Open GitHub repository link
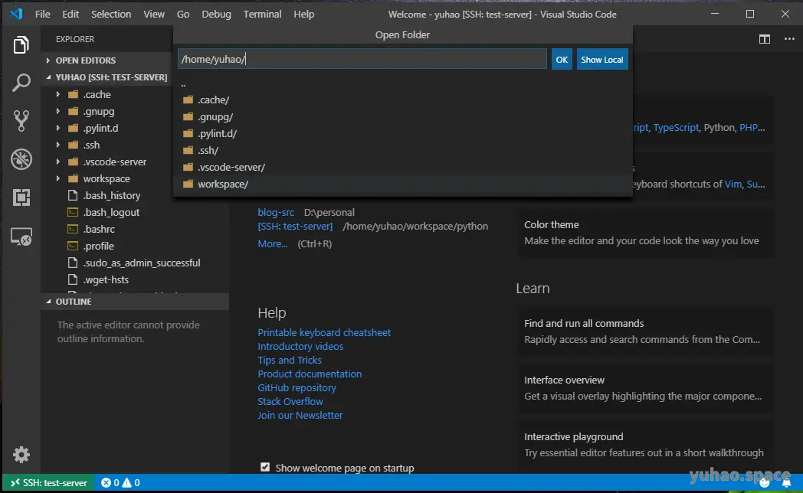 point(297,387)
